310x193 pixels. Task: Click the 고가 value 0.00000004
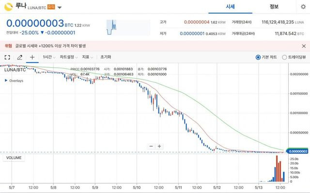click(x=197, y=22)
